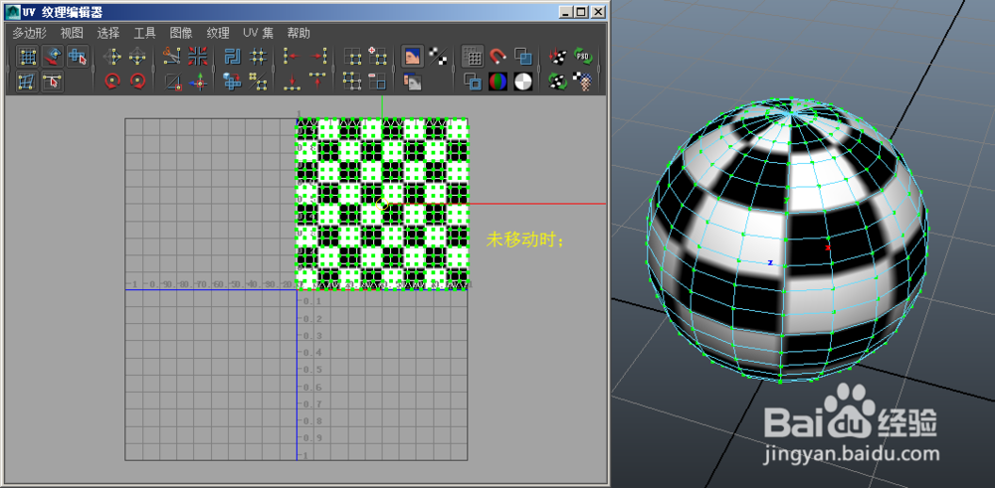The height and width of the screenshot is (488, 995).
Task: Click the yellow pivot circle in UV view
Action: 382,204
